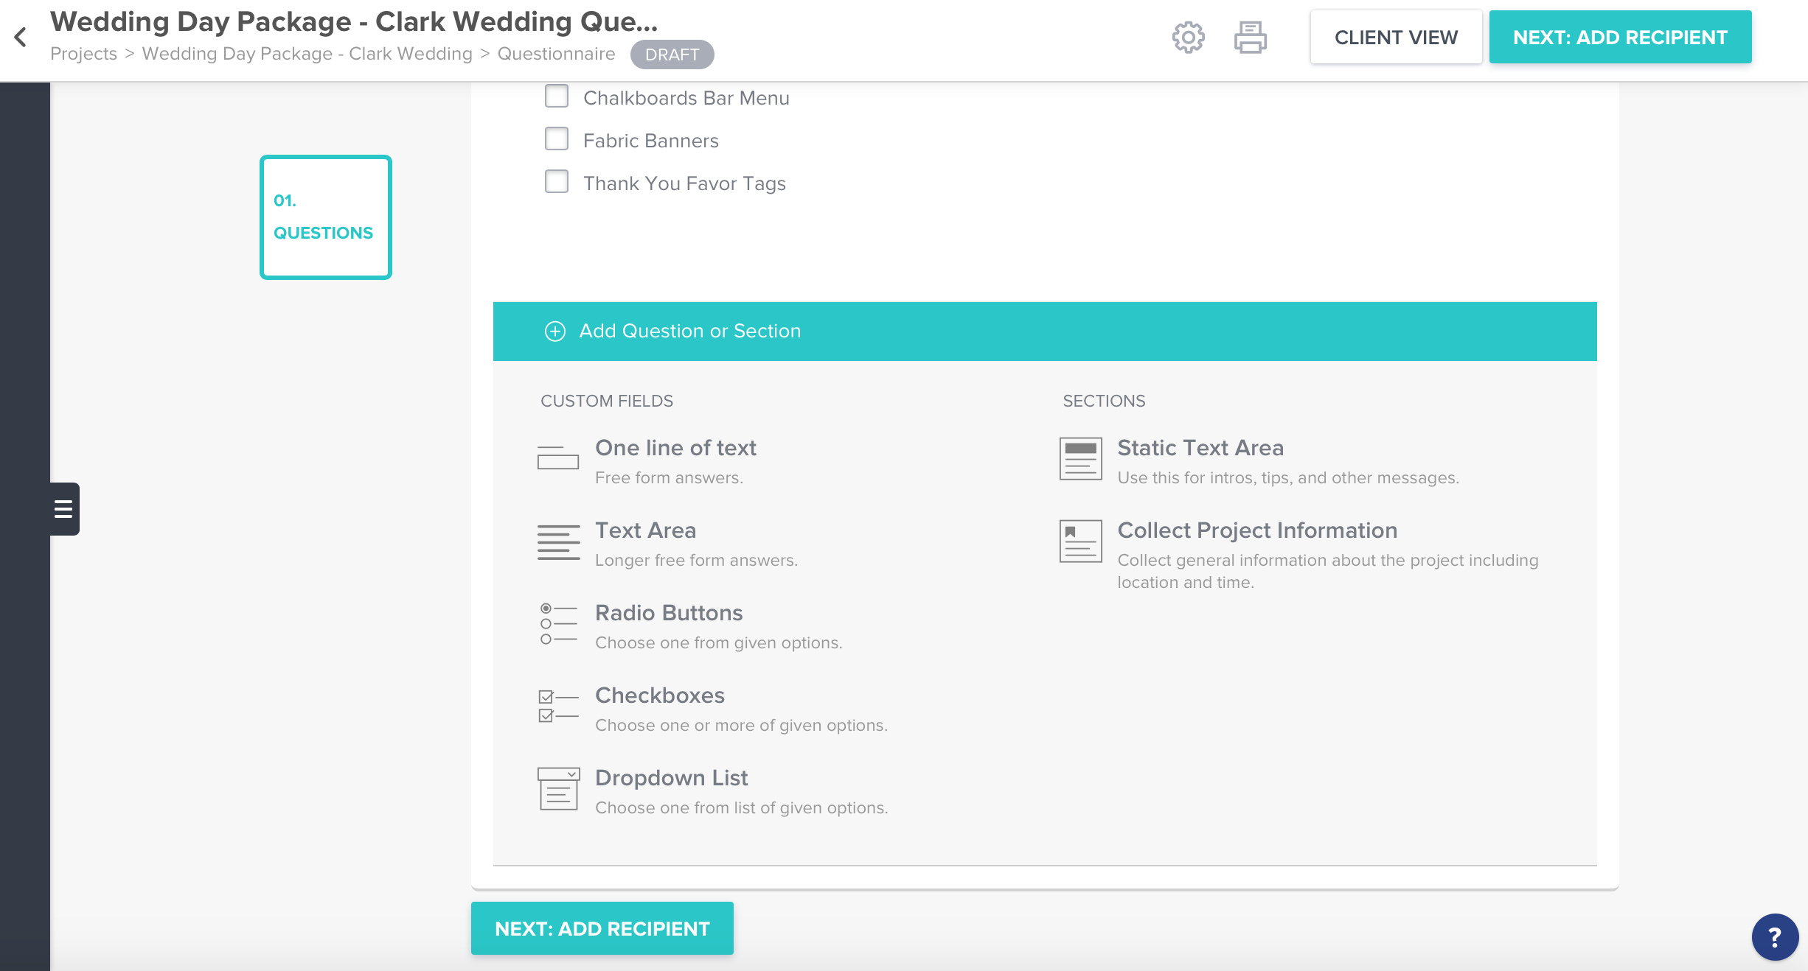Click 'Collect general information about the project' description
The image size is (1808, 971).
coord(1327,571)
